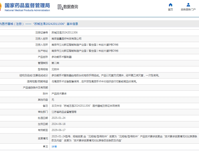Click the NMPA emblem logo
199x152 pixels.
coord(1,7)
